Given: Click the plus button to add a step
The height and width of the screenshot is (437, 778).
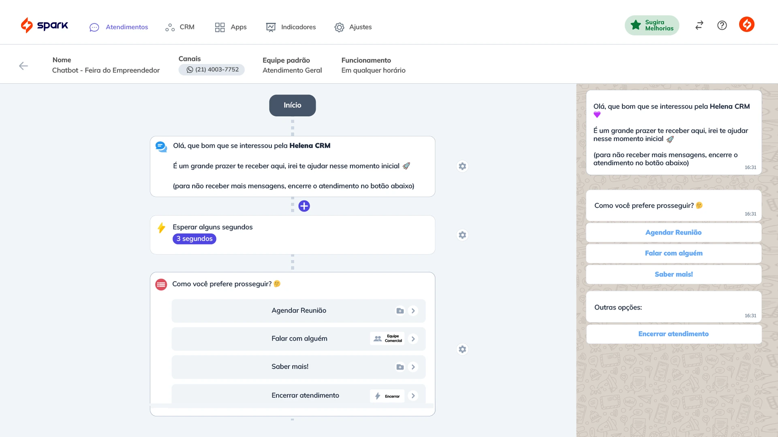Looking at the screenshot, I should coord(304,206).
